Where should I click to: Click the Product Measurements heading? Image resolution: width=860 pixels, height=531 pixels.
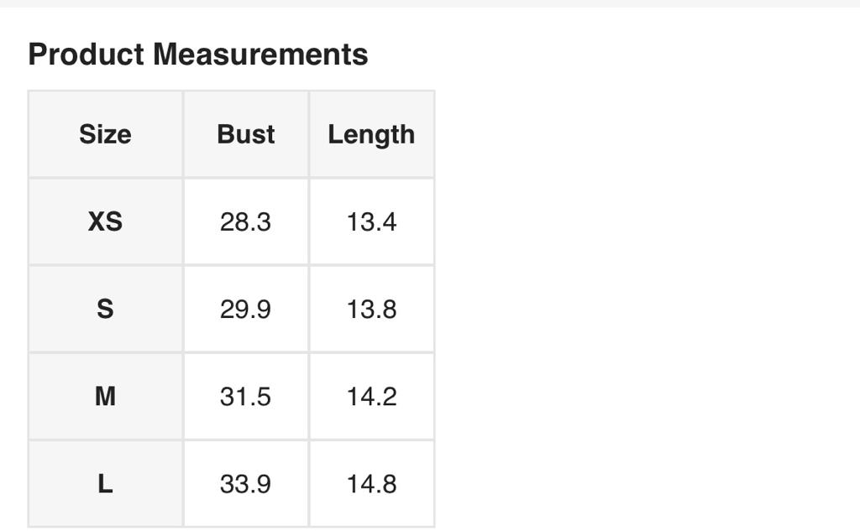pyautogui.click(x=198, y=55)
